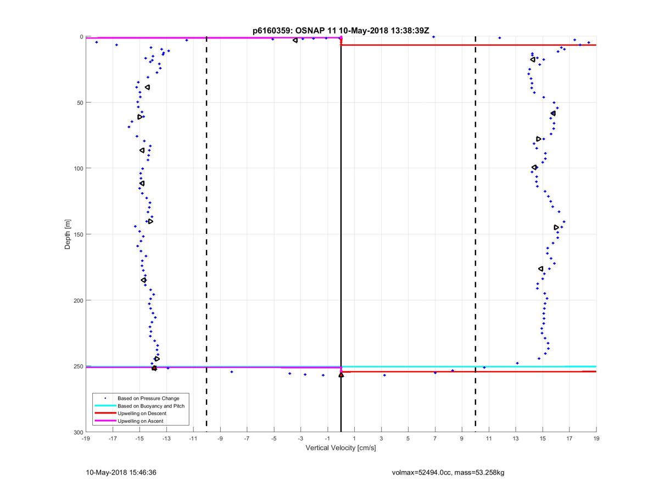The image size is (659, 486).
Task: Click x-axis tick label '5'
Action: [x=408, y=439]
